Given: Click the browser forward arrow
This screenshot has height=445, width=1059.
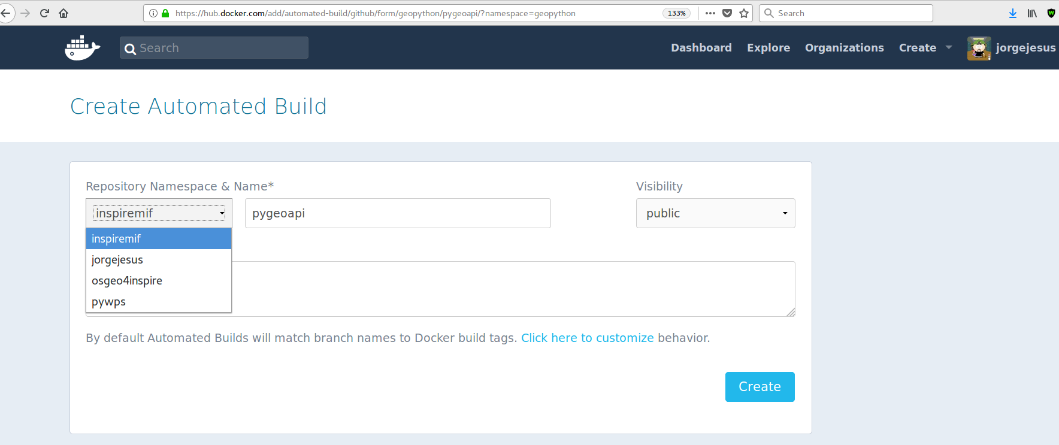Looking at the screenshot, I should coord(25,13).
